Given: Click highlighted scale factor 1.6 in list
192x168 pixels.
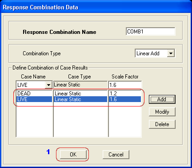Looking at the screenshot, I should (x=113, y=99).
